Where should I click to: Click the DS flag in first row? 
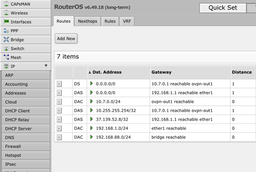point(77,84)
